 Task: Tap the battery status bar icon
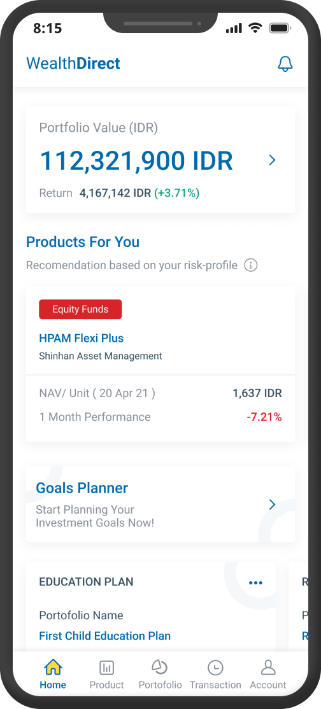280,29
